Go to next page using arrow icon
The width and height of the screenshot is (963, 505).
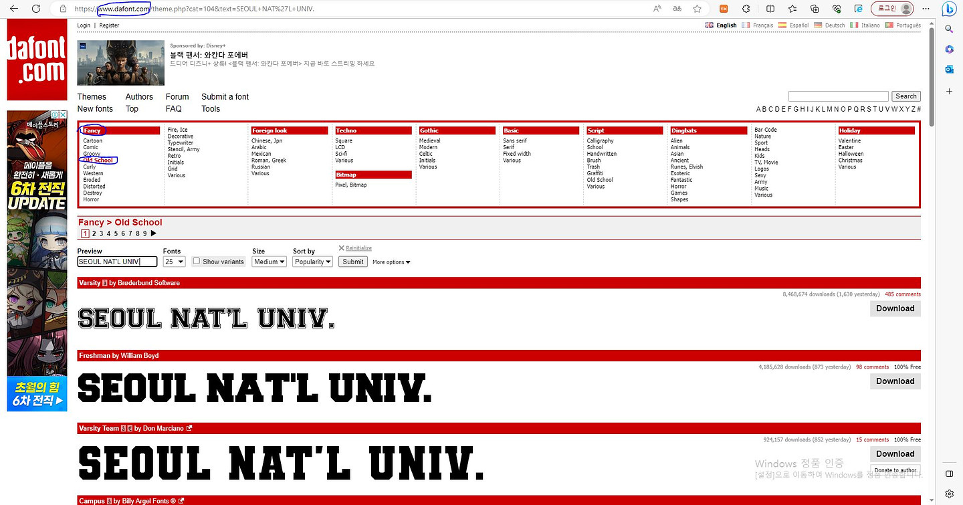point(154,233)
